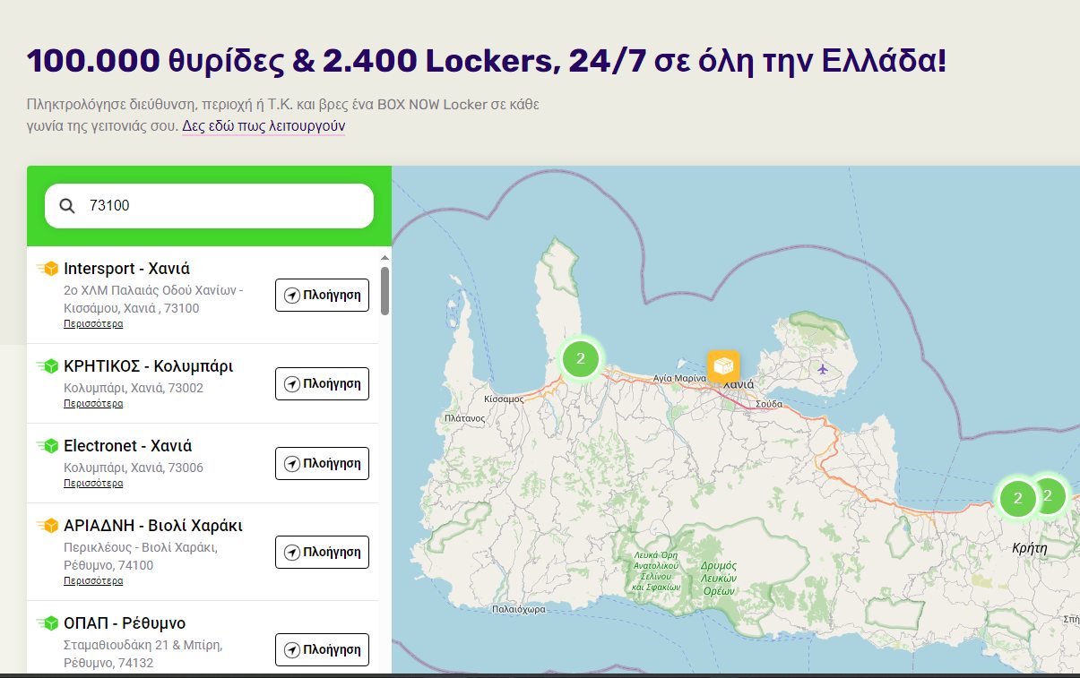Click the green cluster marker near Κίσσαμος
This screenshot has width=1080, height=678.
(x=581, y=359)
